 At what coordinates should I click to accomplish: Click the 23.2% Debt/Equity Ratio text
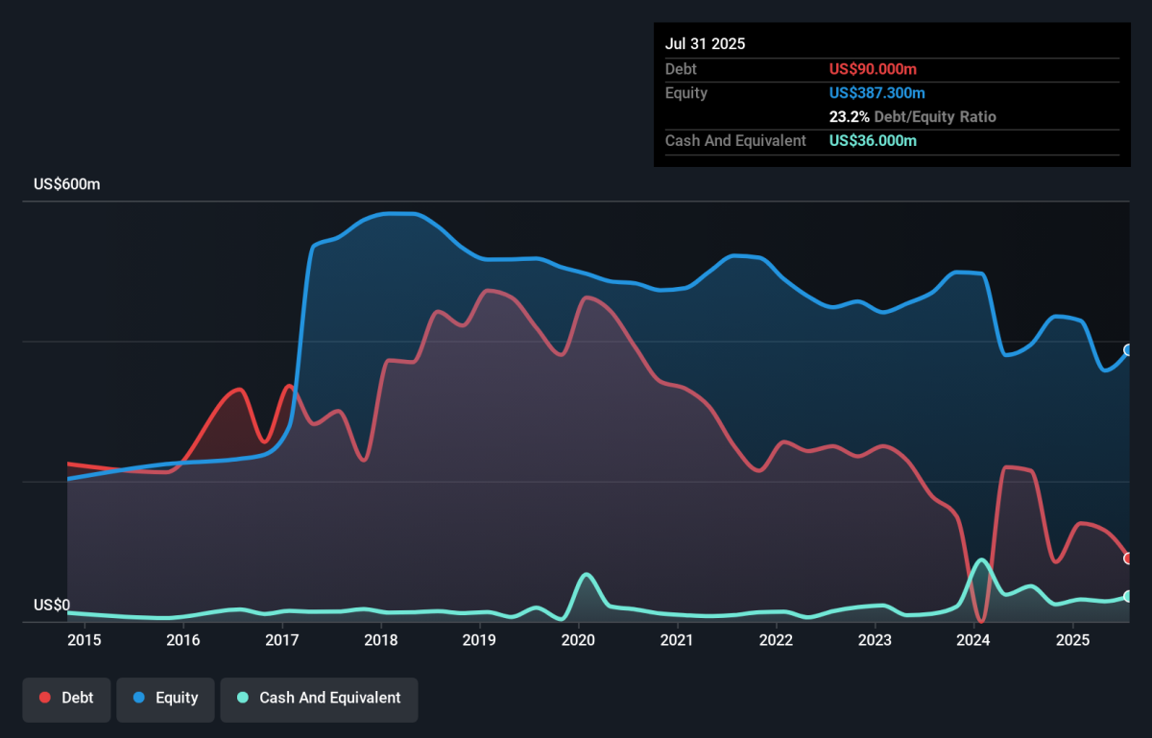[912, 117]
